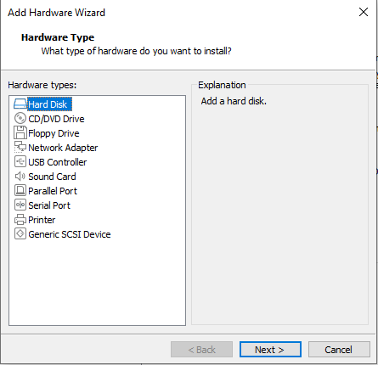The image size is (378, 365).
Task: Click the CD/DVD Drive disc icon
Action: click(x=20, y=118)
